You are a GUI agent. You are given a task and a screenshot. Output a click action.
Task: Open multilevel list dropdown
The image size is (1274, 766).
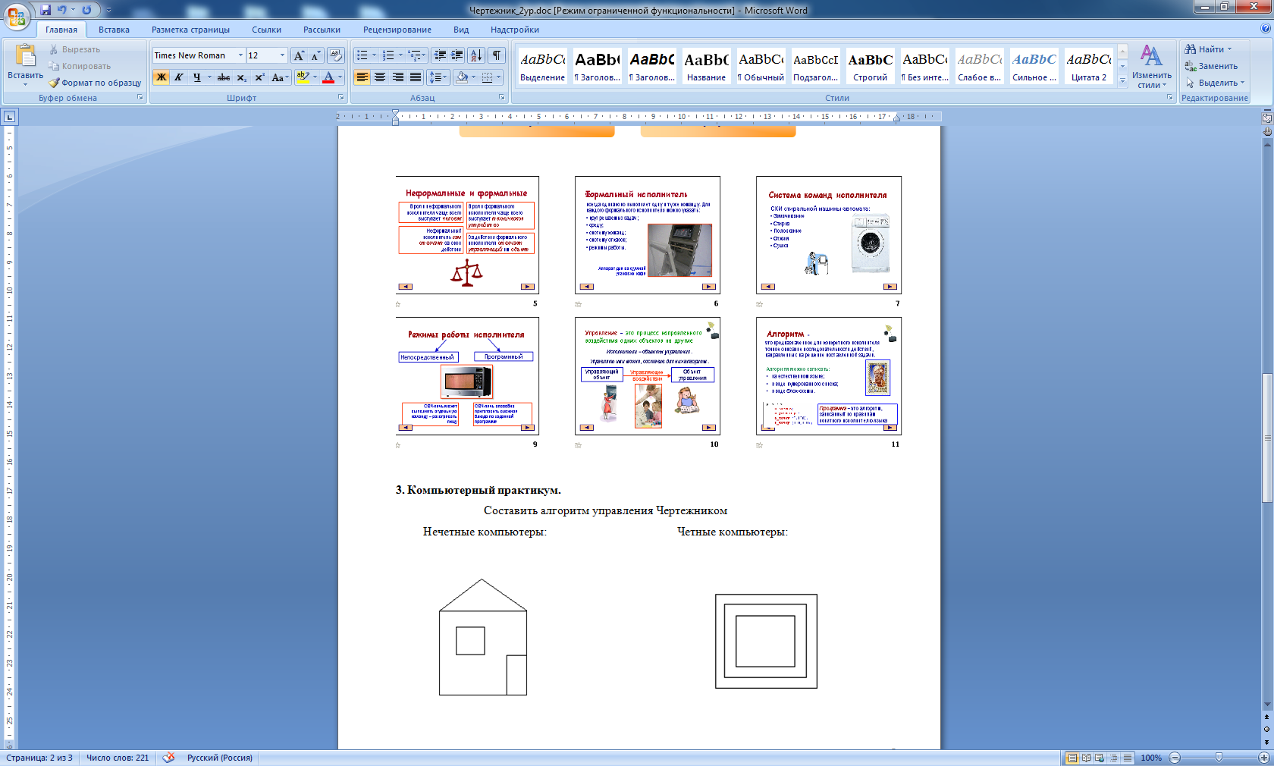[x=417, y=55]
